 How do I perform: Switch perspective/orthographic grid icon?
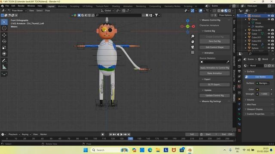coord(192,52)
